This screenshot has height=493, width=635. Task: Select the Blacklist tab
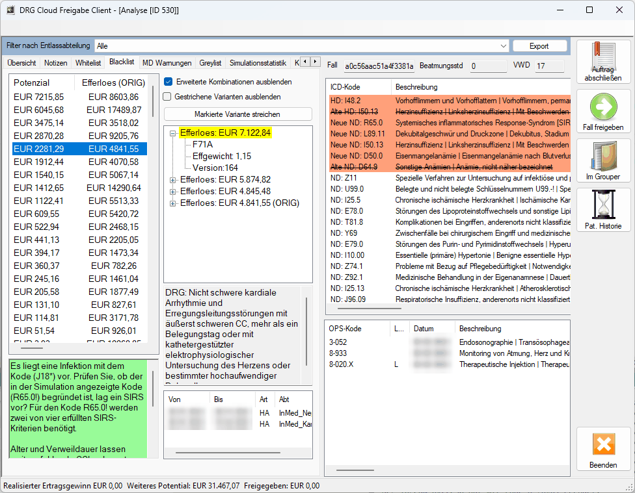(122, 62)
